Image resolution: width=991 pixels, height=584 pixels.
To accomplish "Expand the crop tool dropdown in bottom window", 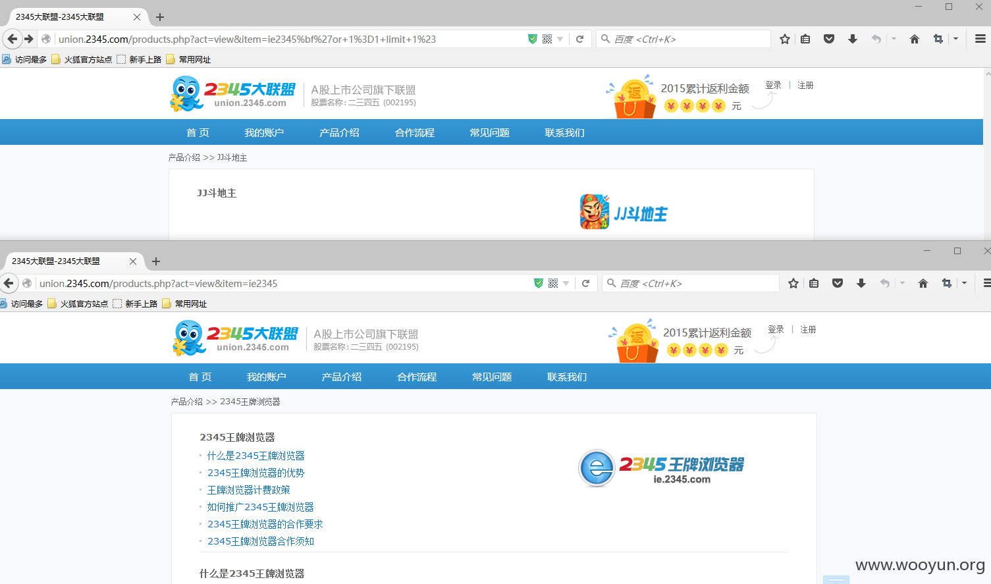I will click(964, 283).
